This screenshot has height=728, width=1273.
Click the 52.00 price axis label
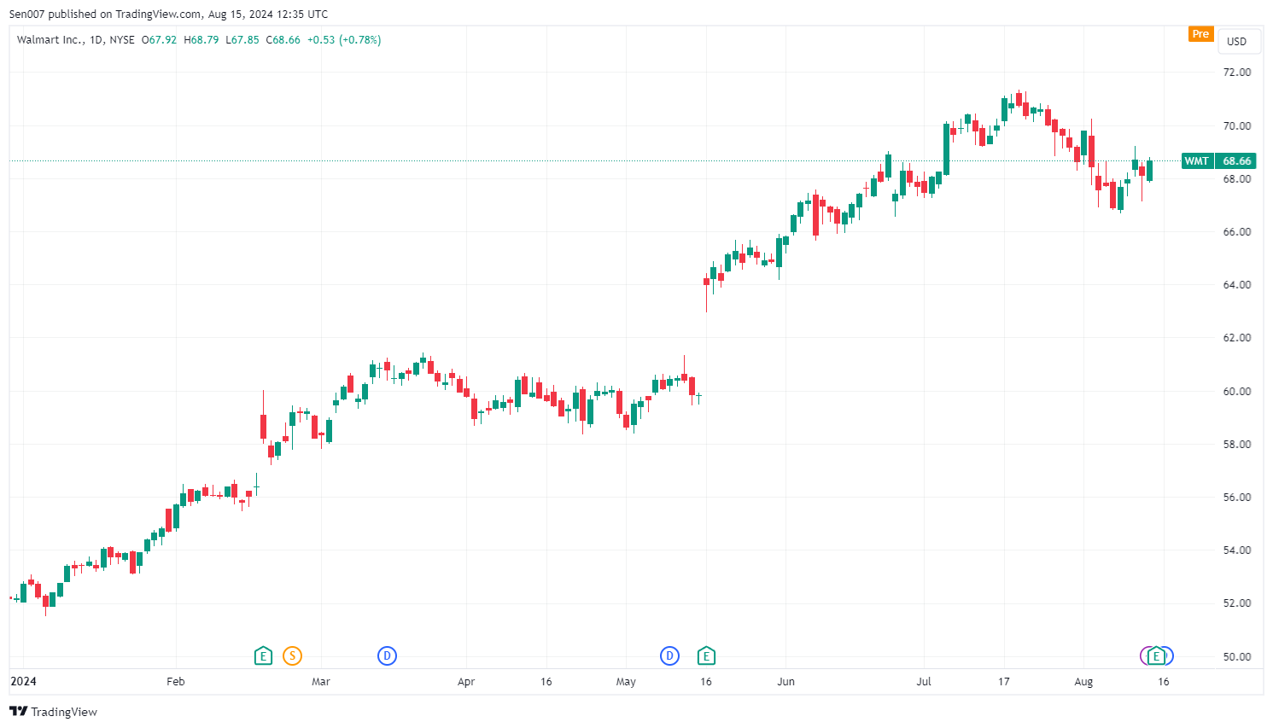click(x=1237, y=603)
